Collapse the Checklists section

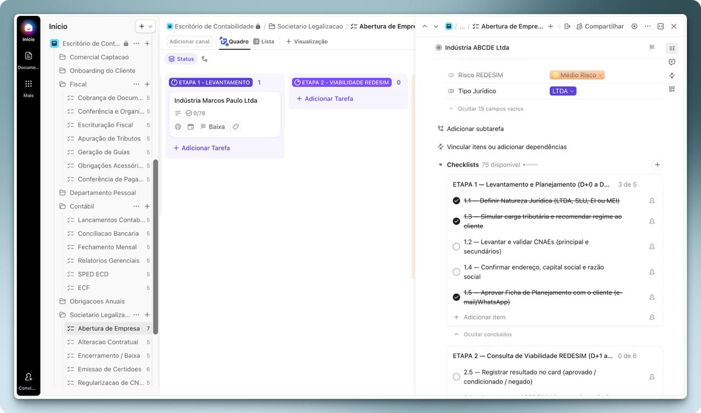(x=440, y=165)
